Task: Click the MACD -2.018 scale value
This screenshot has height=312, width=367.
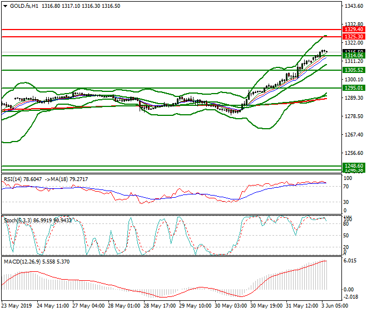Action: 351,297
